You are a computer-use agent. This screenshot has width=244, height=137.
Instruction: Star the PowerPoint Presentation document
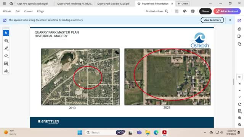pos(139,3)
